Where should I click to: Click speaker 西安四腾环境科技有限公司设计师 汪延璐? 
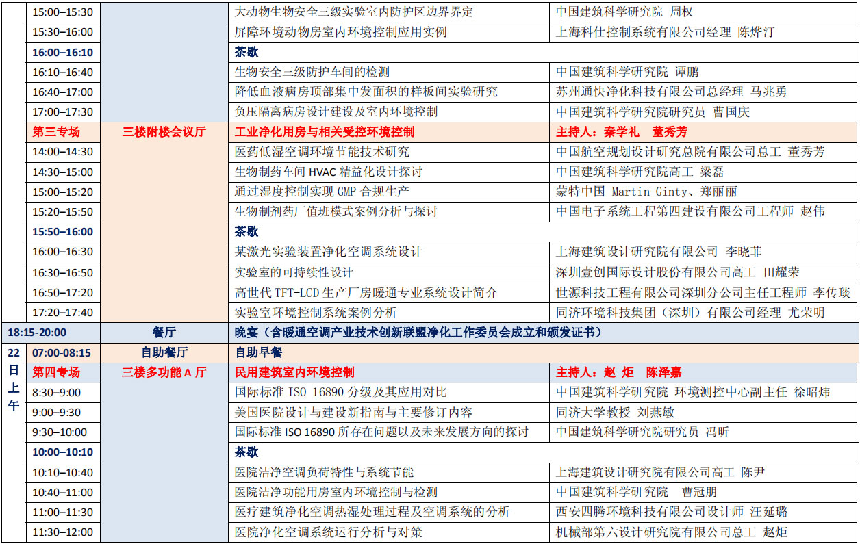point(672,512)
